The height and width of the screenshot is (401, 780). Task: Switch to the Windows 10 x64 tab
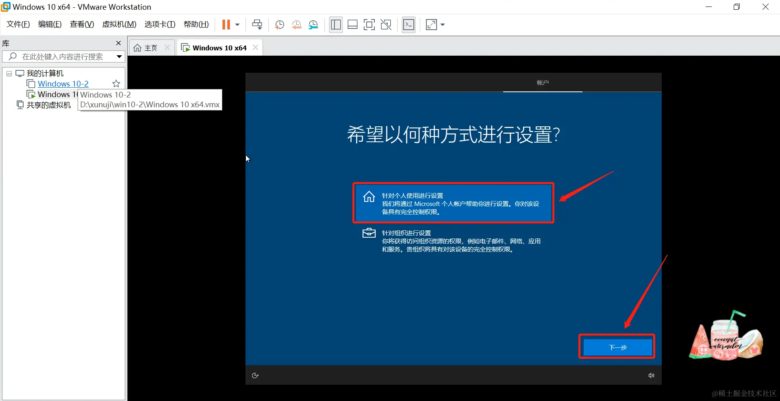pyautogui.click(x=219, y=48)
